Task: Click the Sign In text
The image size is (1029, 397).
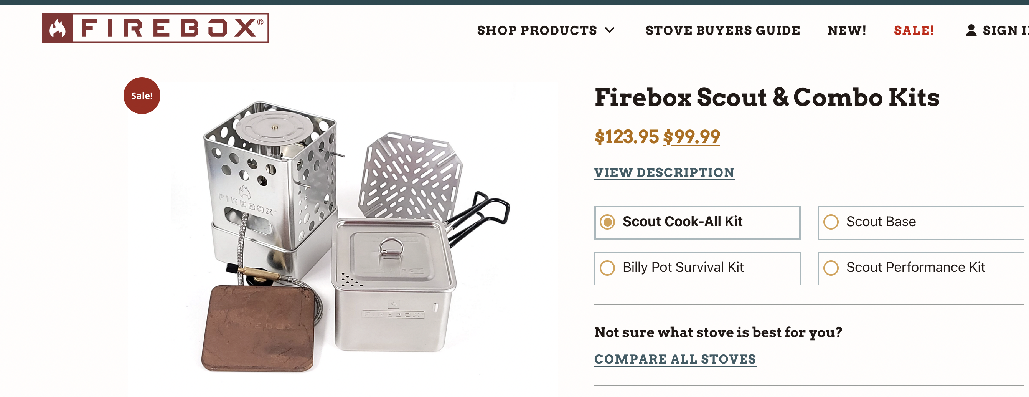Action: 1005,30
